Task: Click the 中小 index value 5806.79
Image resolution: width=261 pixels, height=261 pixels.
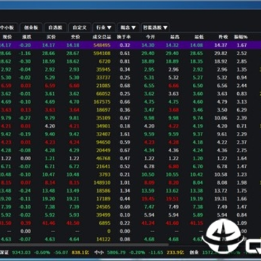Action: pyautogui.click(x=116, y=252)
